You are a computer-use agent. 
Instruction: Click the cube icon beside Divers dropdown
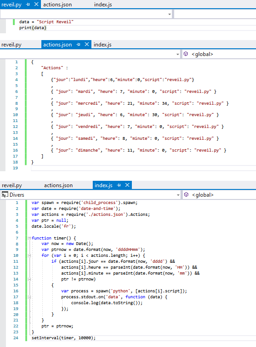point(186,194)
